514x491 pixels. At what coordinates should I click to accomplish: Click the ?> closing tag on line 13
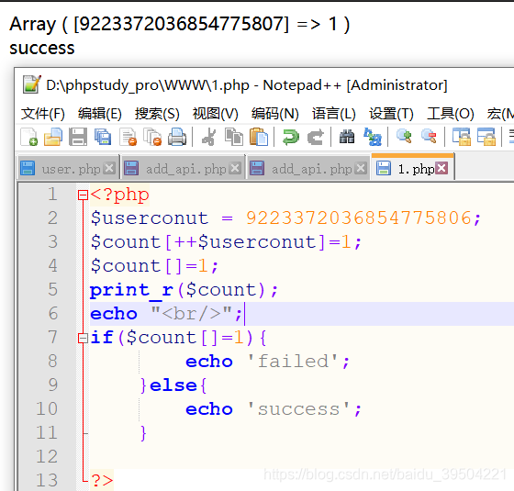pyautogui.click(x=102, y=481)
